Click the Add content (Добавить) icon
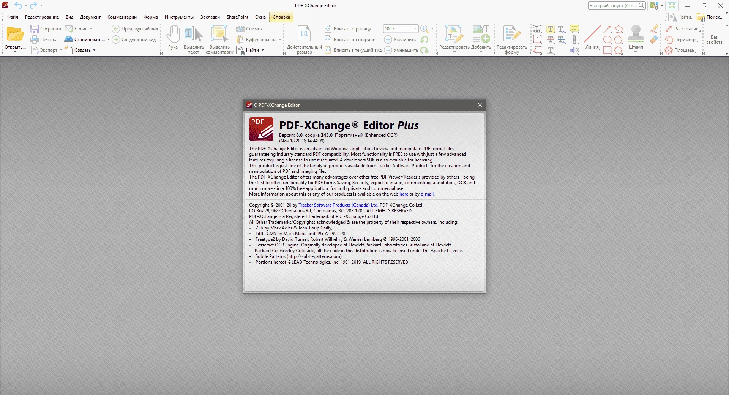Screen dimensions: 729x395 click(481, 35)
